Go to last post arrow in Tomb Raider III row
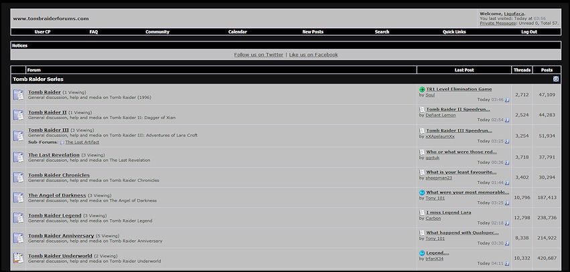The height and width of the screenshot is (272, 570). (507, 142)
